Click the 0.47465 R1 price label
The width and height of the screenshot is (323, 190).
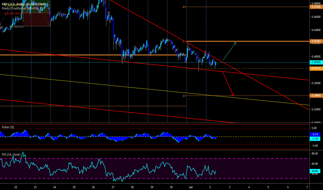point(316,7)
